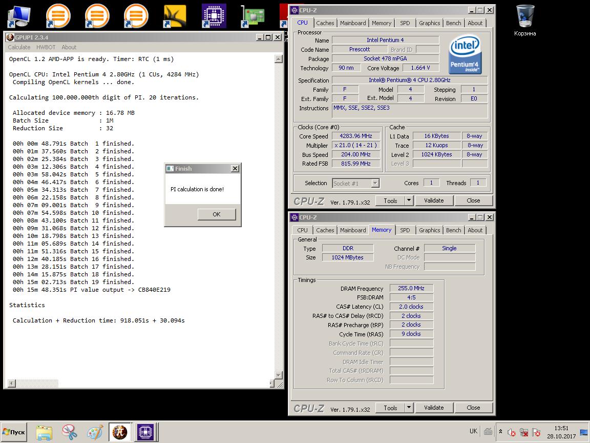
Task: Click the GPUPI vertical scrollbar down arrow
Action: (x=279, y=375)
